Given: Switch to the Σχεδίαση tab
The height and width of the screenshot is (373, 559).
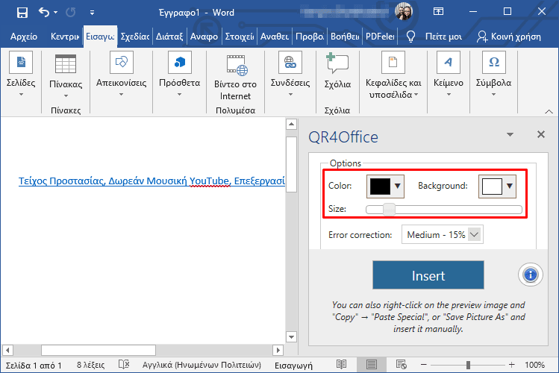Looking at the screenshot, I should point(135,37).
